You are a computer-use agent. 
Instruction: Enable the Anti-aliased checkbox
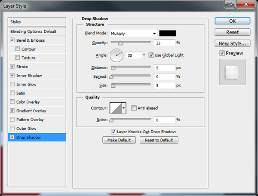coord(134,108)
